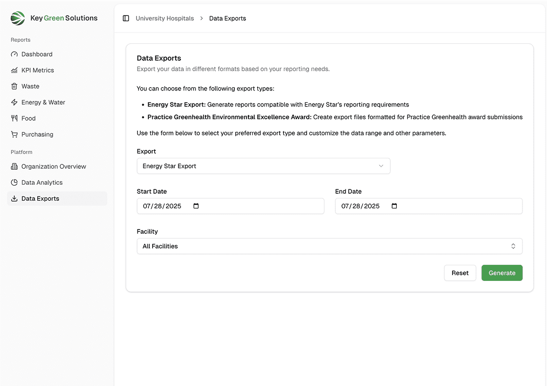Click the Dashboard gauge icon

point(14,54)
